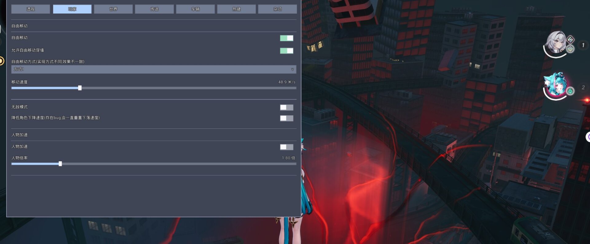This screenshot has height=244, width=590.
Task: Enable the 人物加速 toggle
Action: (x=286, y=147)
